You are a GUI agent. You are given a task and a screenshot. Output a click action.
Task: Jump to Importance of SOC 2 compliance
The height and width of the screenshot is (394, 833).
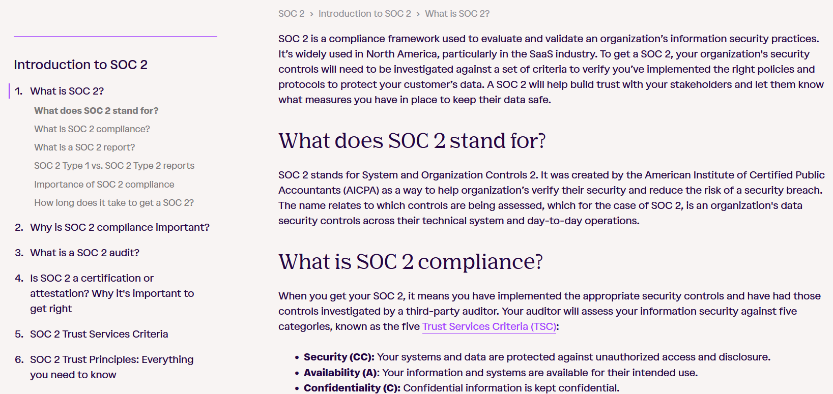pos(104,185)
